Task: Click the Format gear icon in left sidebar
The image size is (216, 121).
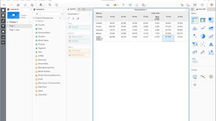Action: 3,32
